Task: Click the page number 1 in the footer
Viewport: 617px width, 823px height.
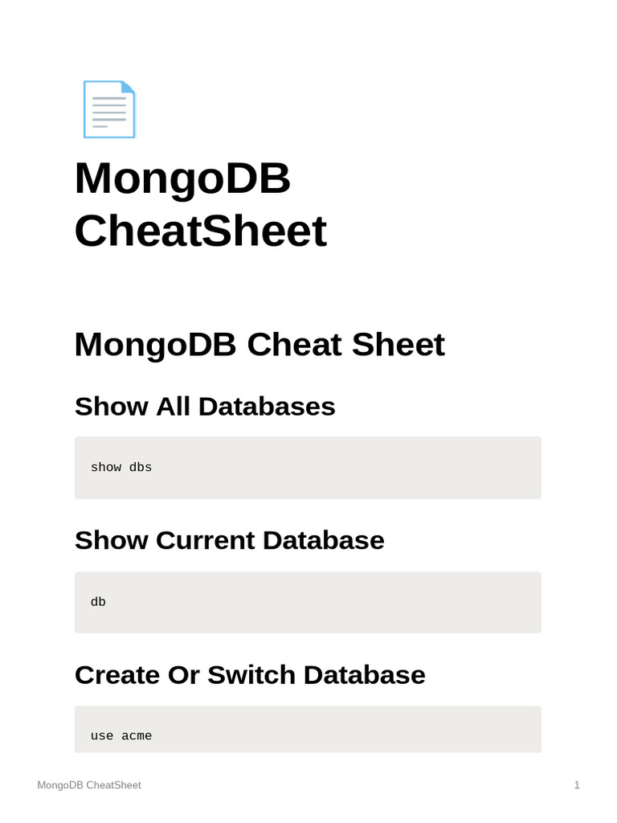Action: (577, 785)
